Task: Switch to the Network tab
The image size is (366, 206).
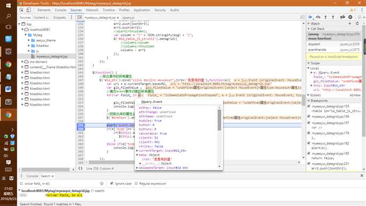Action: click(92, 10)
